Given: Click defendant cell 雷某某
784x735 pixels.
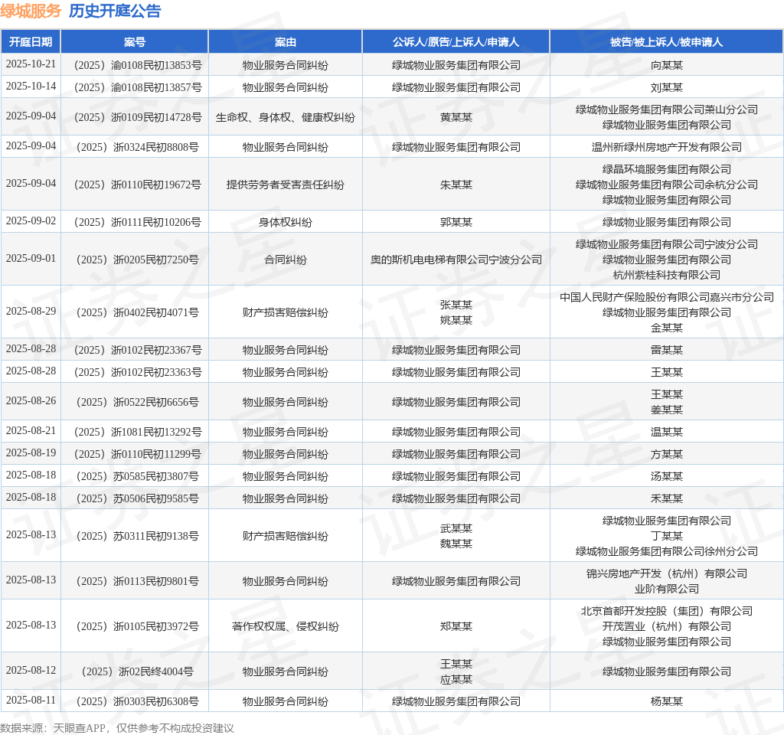Looking at the screenshot, I should coord(667,350).
